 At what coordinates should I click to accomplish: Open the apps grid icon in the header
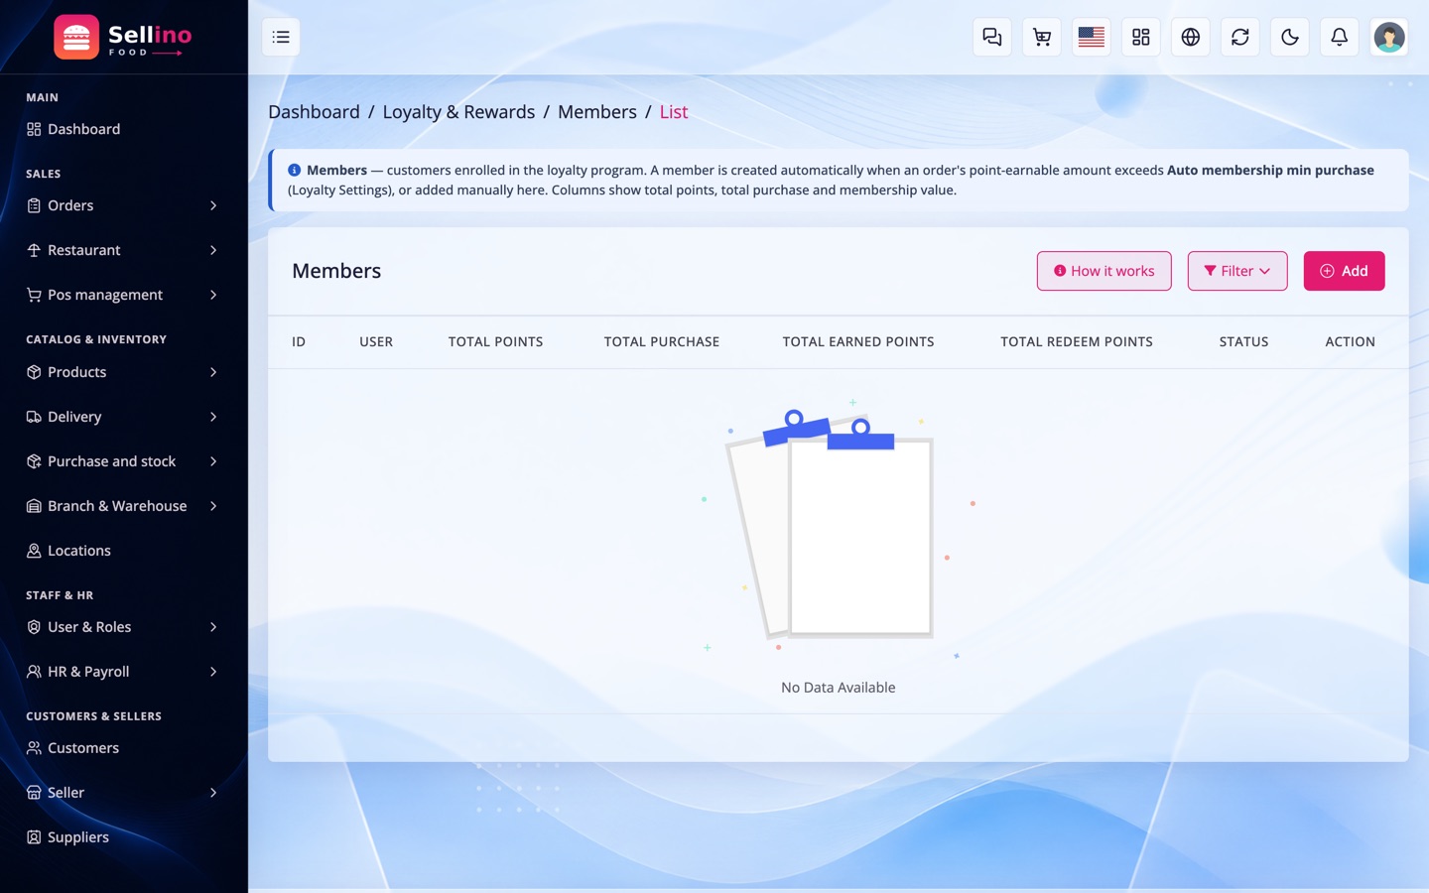pos(1141,37)
